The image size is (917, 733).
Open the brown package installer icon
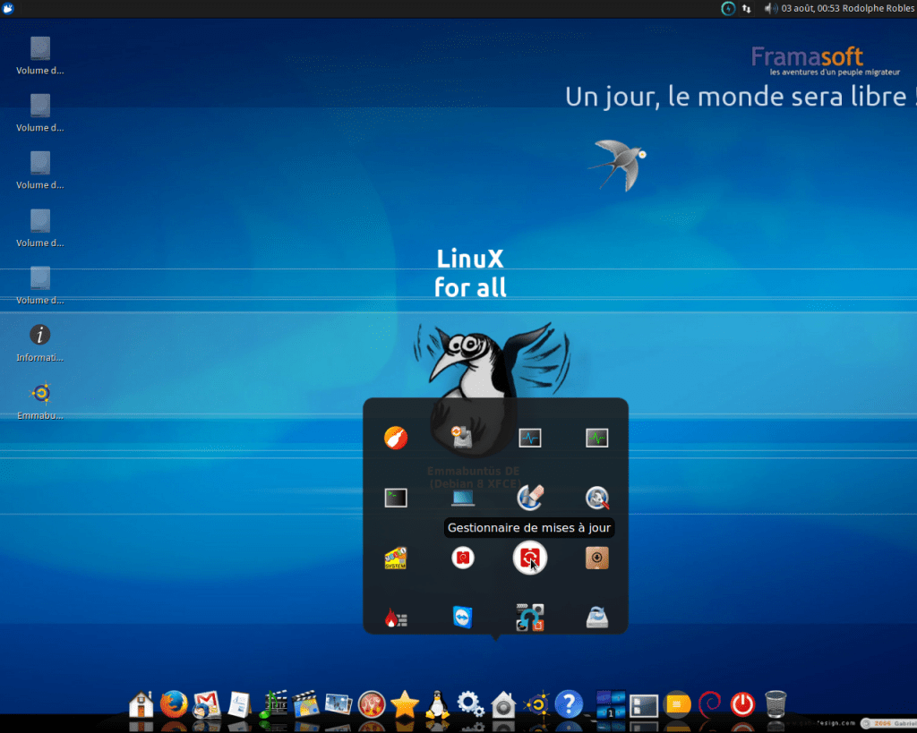(x=597, y=558)
